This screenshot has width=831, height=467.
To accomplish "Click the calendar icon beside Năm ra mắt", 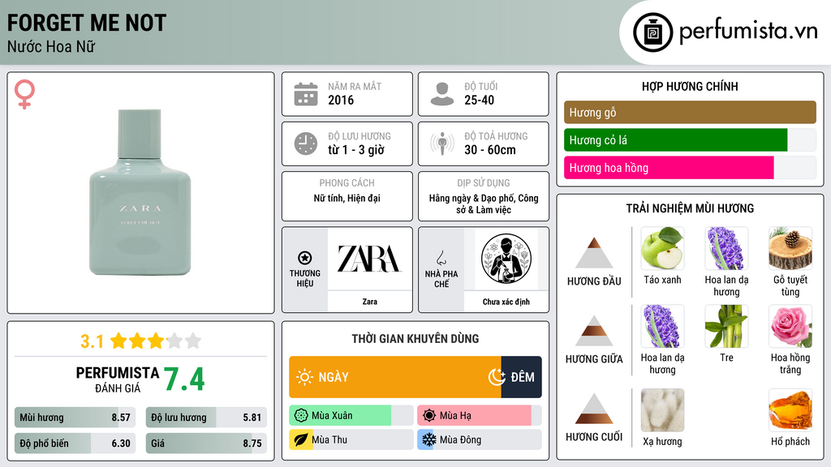I will coord(306,94).
